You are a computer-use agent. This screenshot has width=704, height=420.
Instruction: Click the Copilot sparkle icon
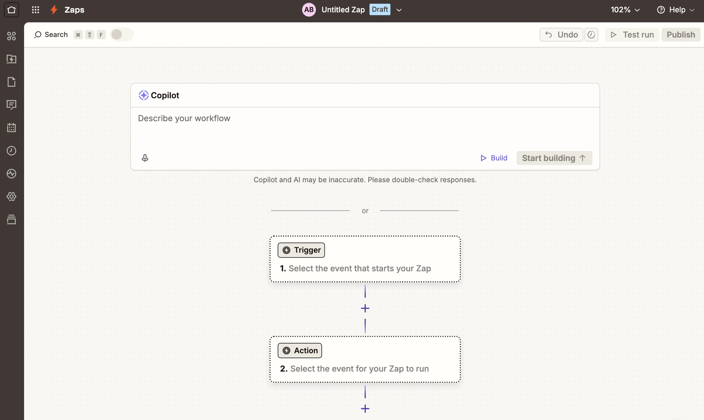(144, 95)
